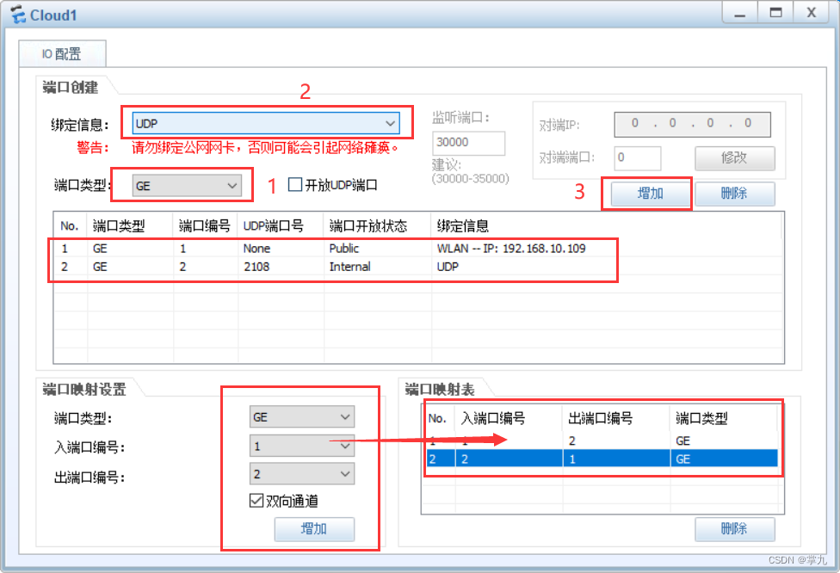The width and height of the screenshot is (840, 573).
Task: Click the 修改 button
Action: [x=734, y=158]
